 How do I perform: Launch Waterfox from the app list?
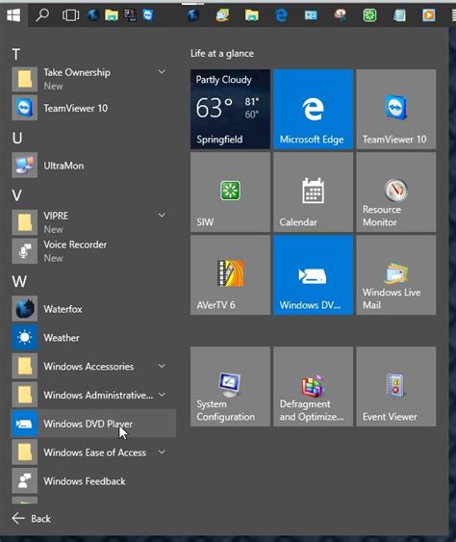point(93,309)
